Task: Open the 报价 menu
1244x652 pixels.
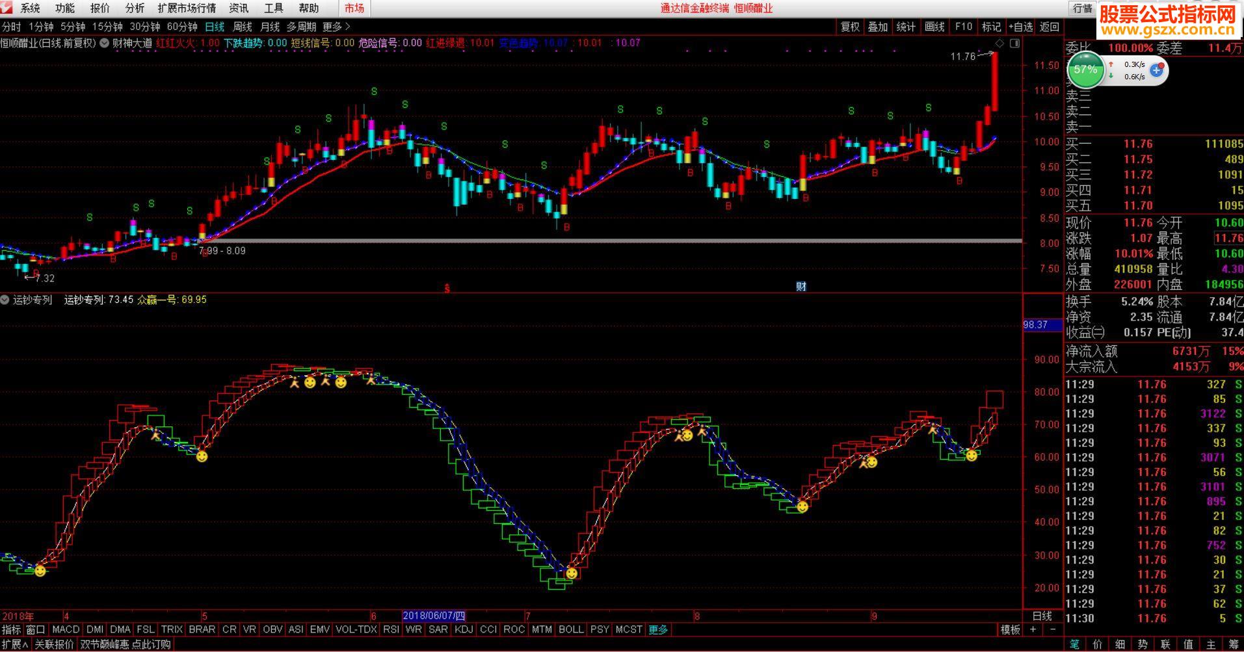Action: (100, 8)
